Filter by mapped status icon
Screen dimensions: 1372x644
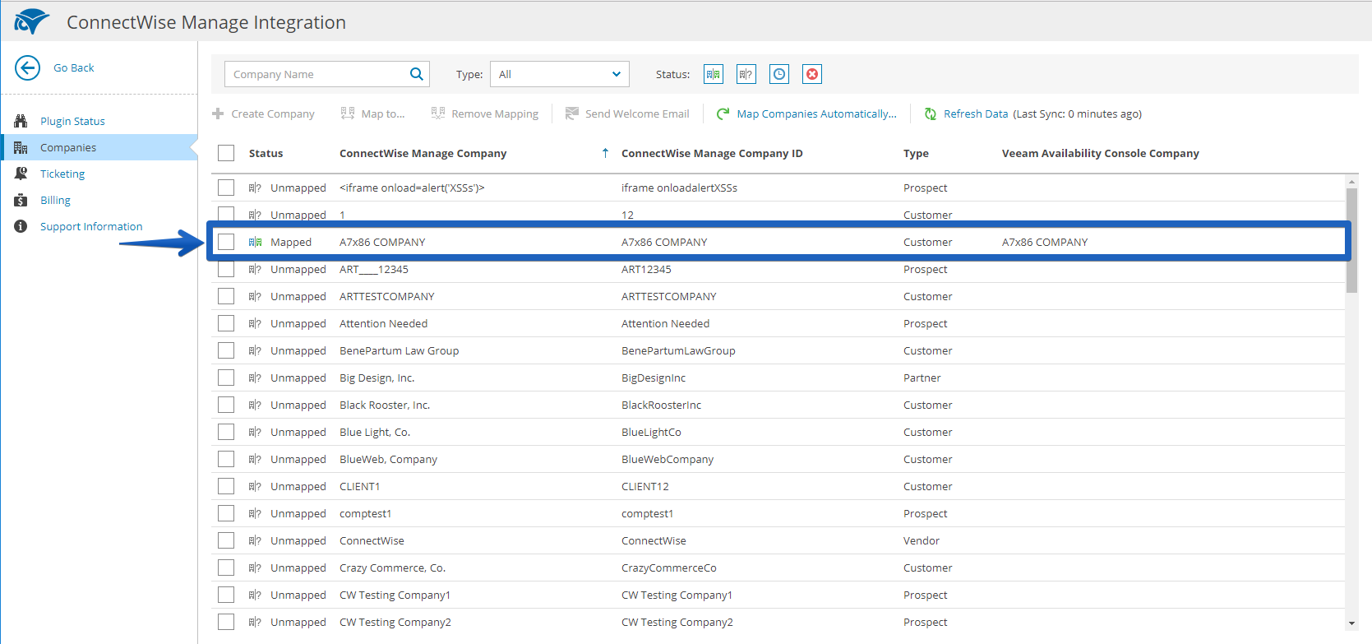(x=714, y=74)
